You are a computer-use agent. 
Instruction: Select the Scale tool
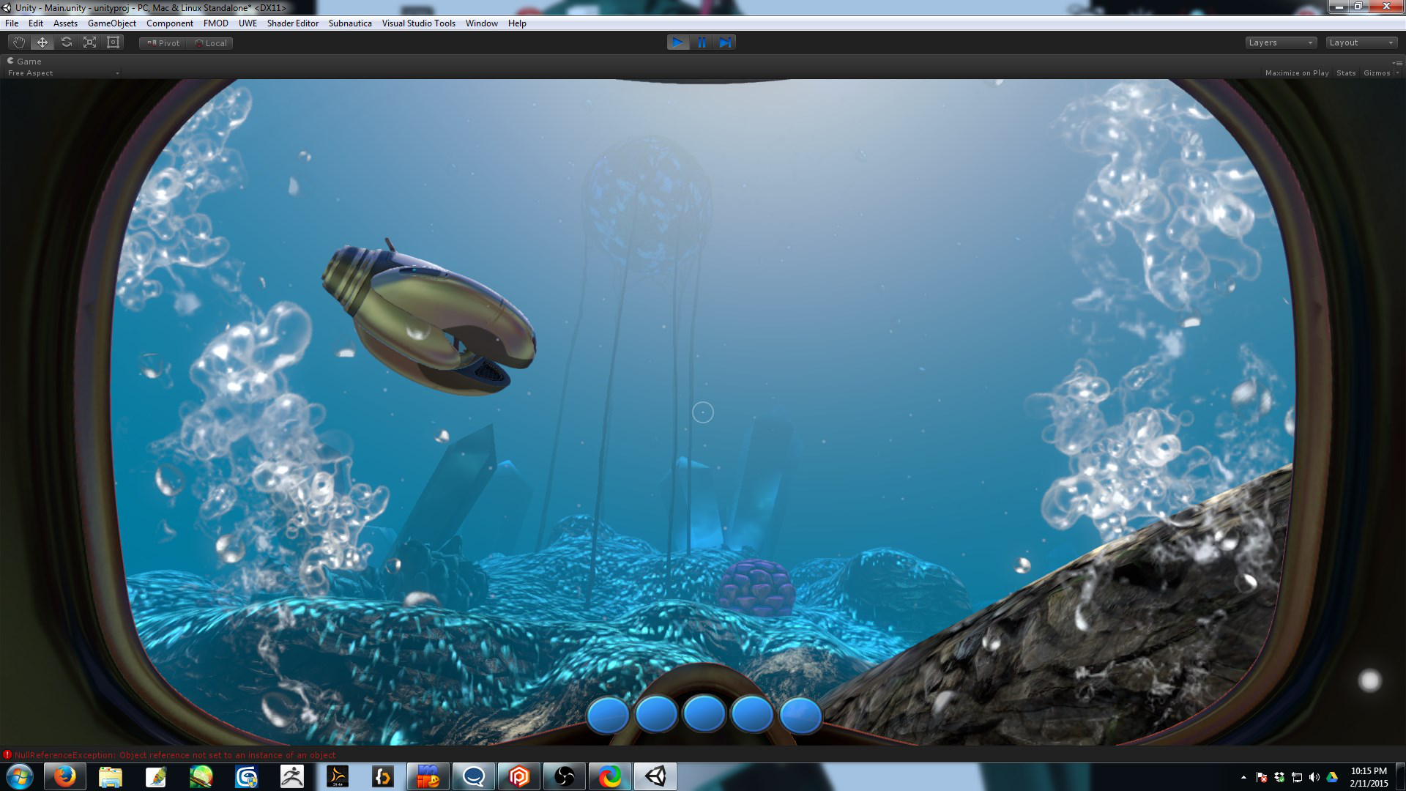tap(89, 42)
